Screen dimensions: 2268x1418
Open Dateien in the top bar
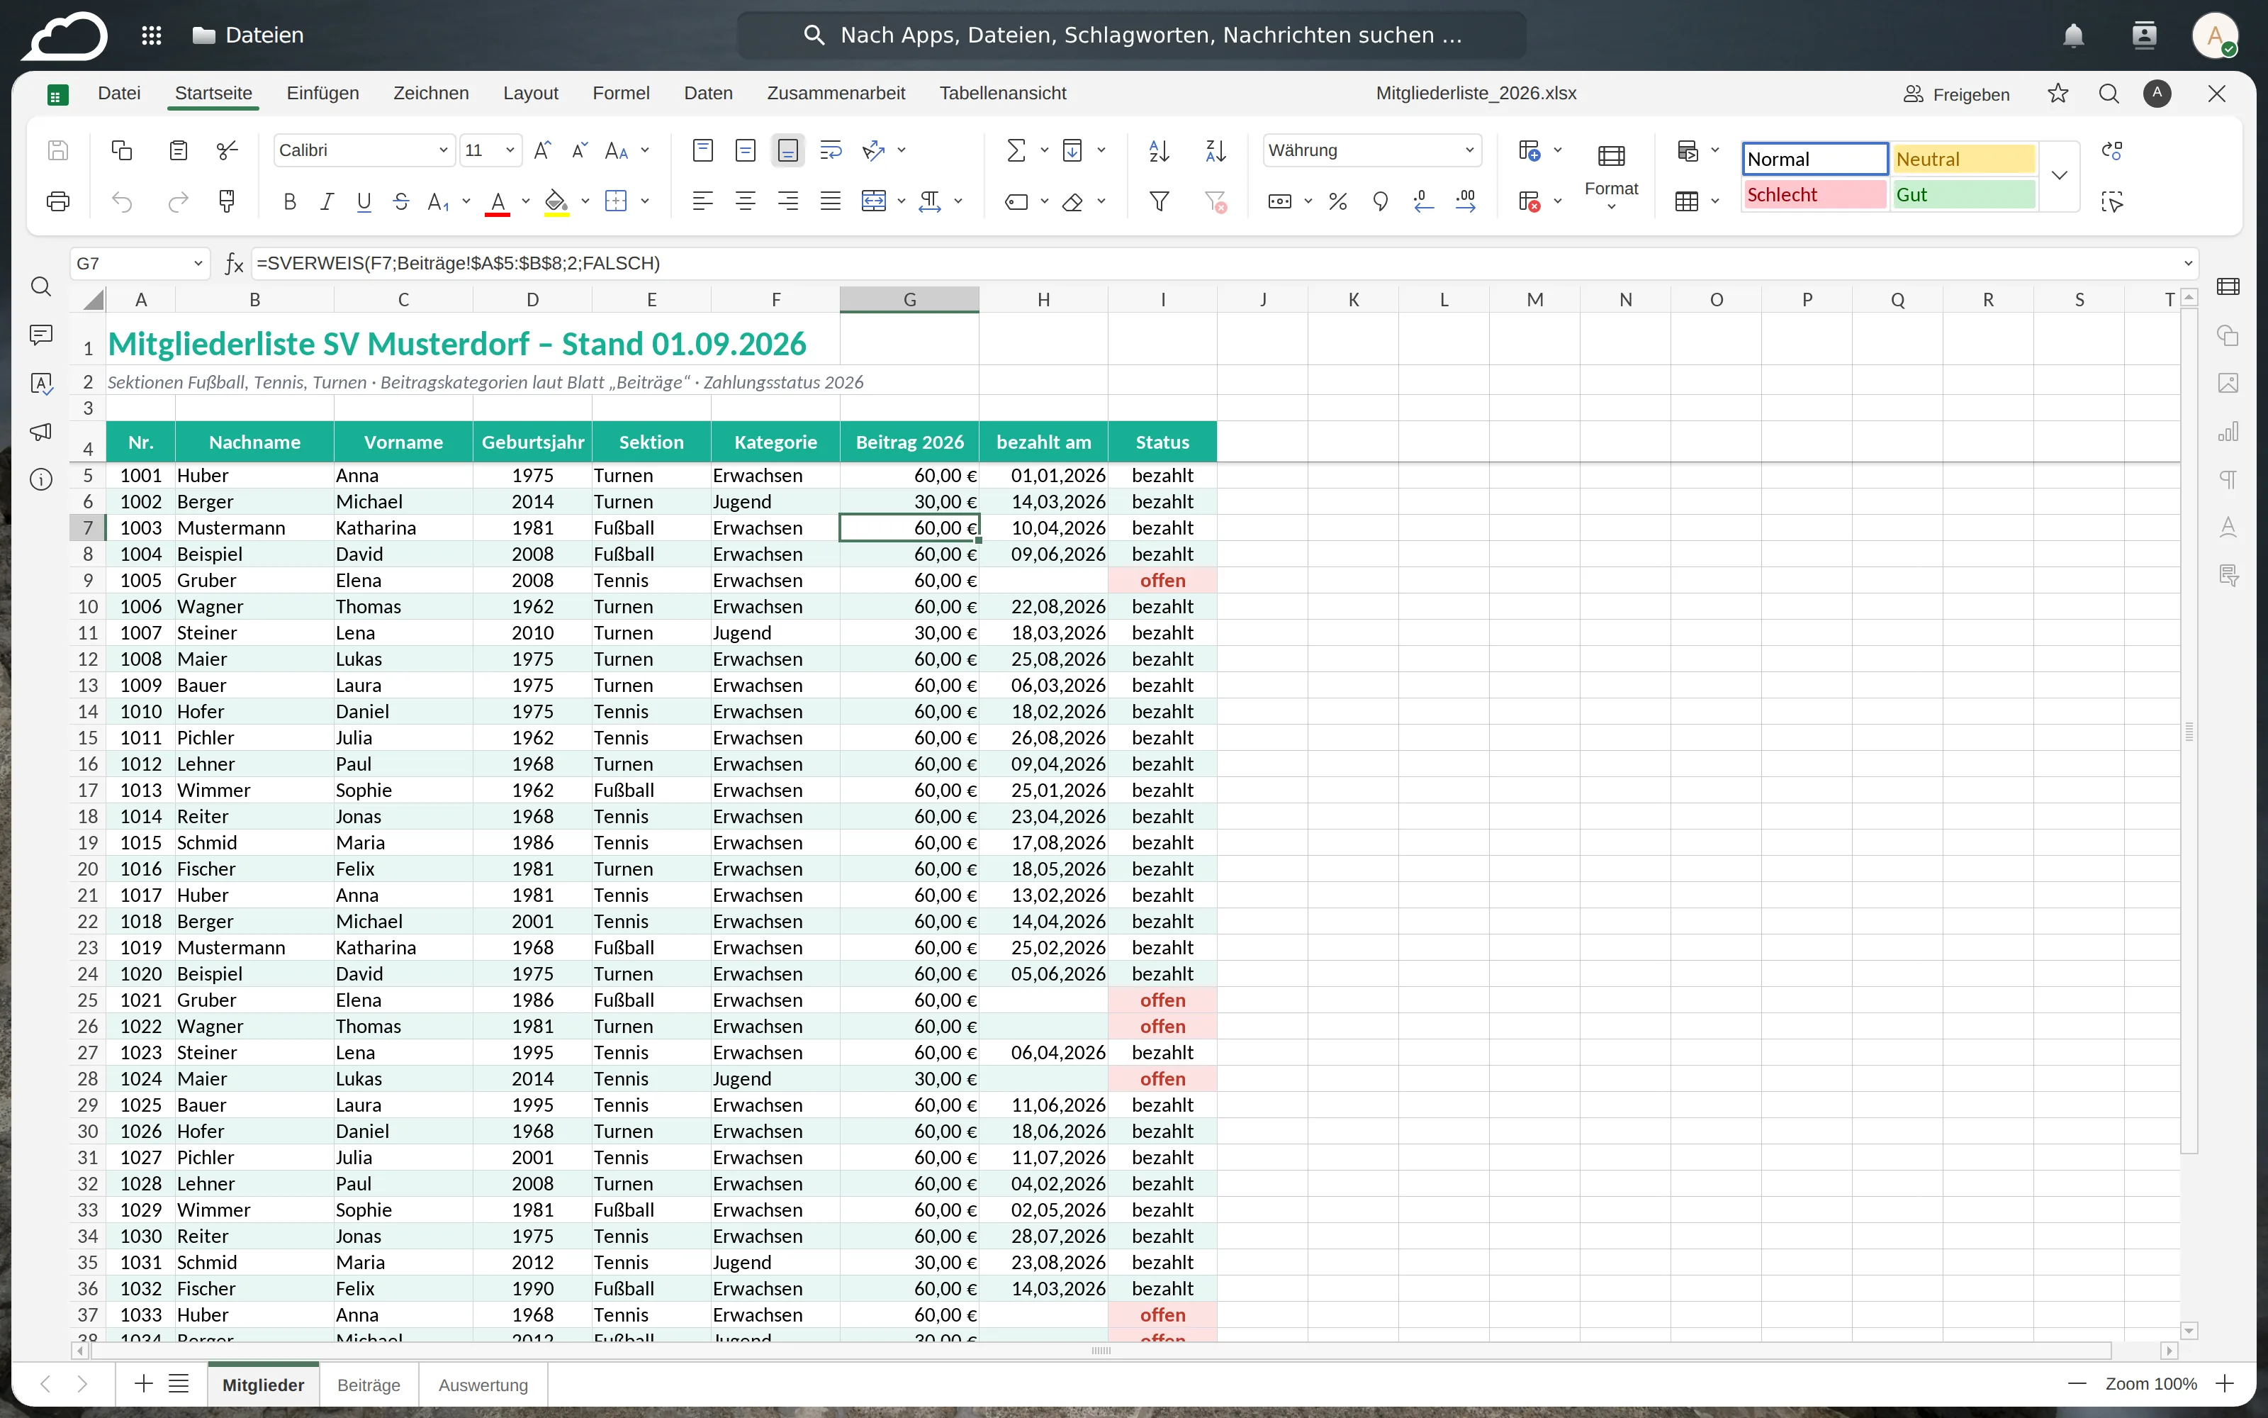click(x=248, y=35)
